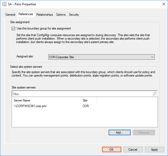
Task: Show the Security tab
Action: (x=74, y=15)
